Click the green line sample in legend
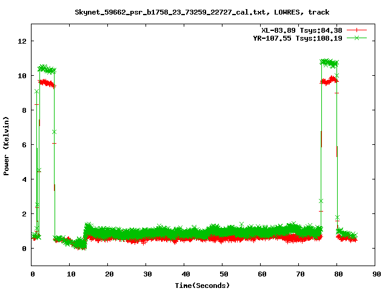Viewport: 388px width, 291px height. 356,38
